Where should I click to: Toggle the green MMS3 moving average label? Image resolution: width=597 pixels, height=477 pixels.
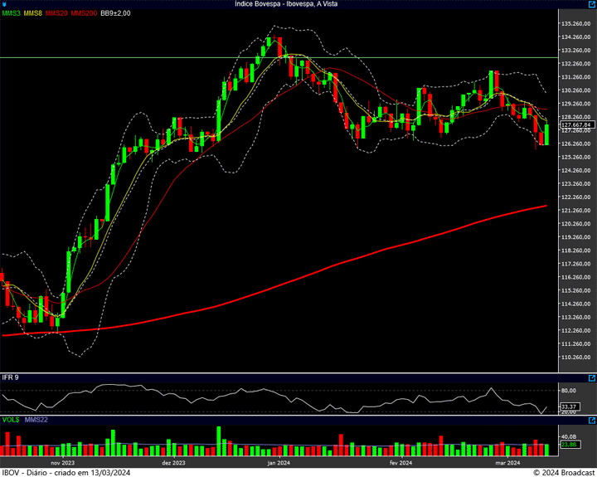(11, 13)
